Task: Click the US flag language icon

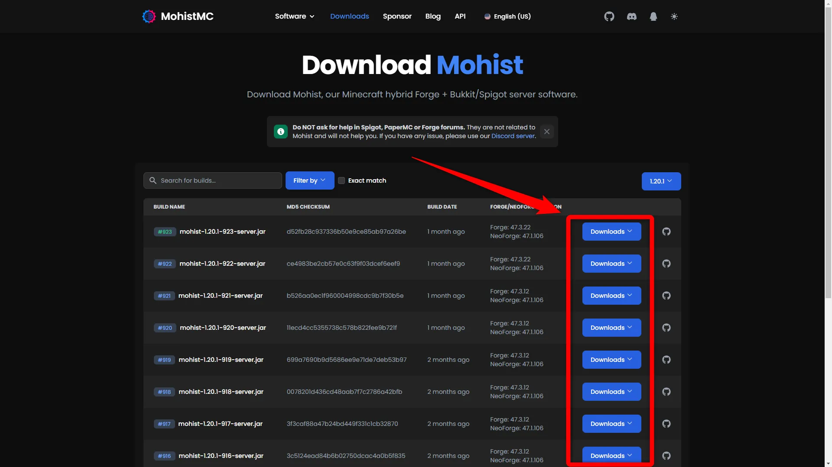Action: [x=487, y=16]
